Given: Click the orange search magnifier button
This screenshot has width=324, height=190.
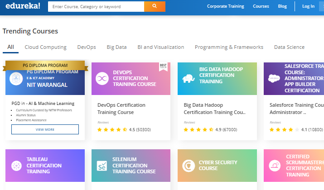Looking at the screenshot, I should (155, 6).
